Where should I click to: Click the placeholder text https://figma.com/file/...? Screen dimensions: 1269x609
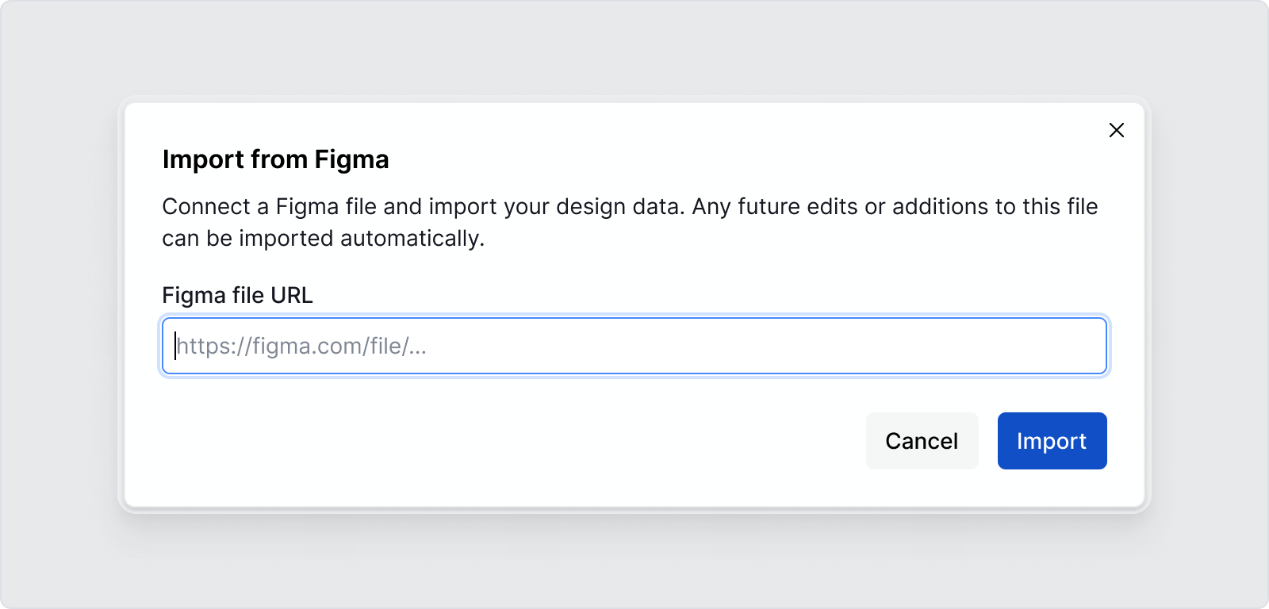(300, 346)
